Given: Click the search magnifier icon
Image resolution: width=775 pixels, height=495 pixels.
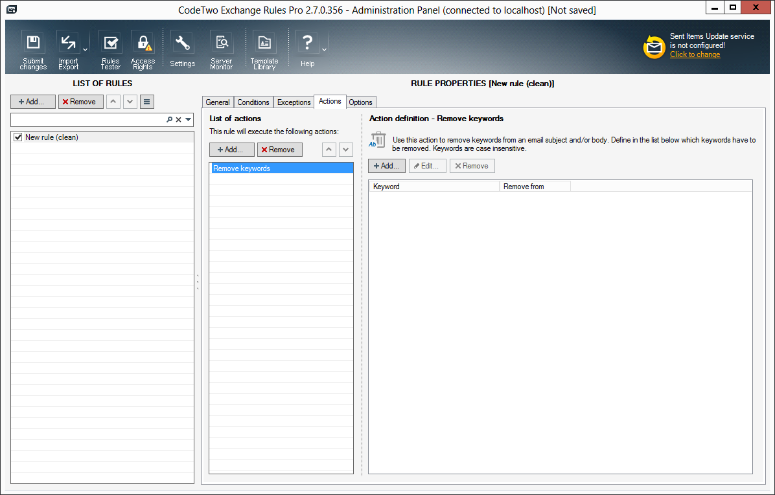Looking at the screenshot, I should tap(170, 120).
